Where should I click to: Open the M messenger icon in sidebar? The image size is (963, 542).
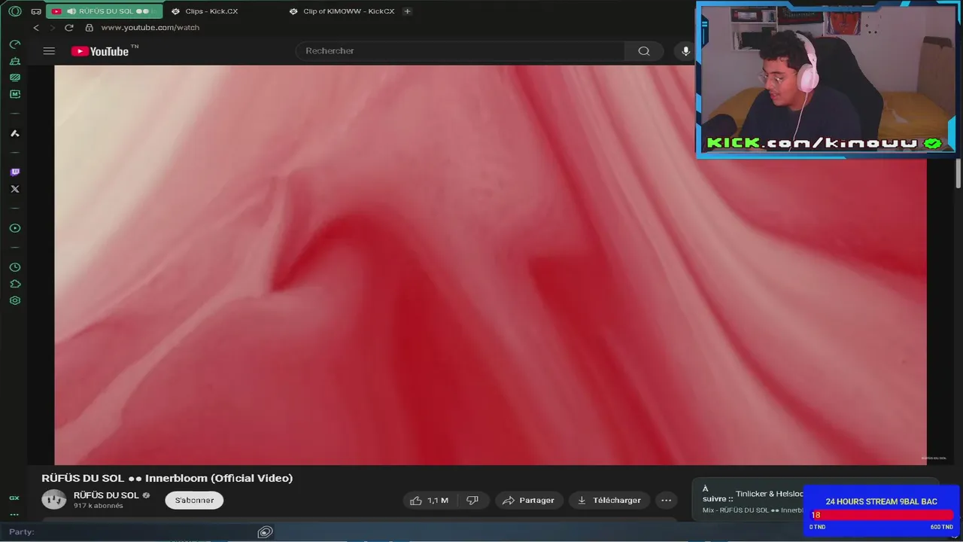14,94
